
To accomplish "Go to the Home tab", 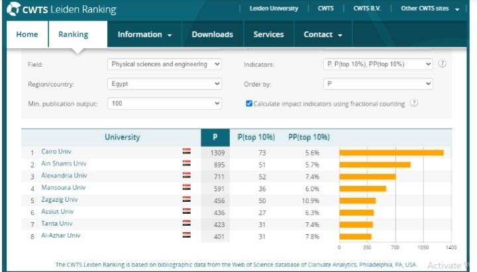I will point(27,34).
